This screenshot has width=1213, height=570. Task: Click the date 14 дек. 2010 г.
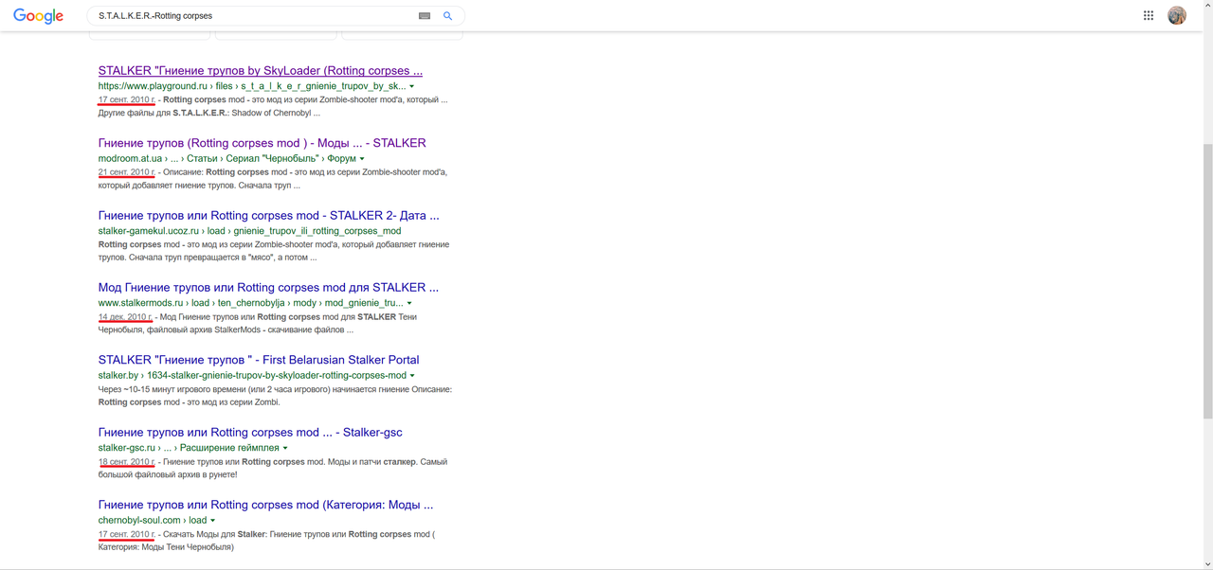(x=125, y=317)
